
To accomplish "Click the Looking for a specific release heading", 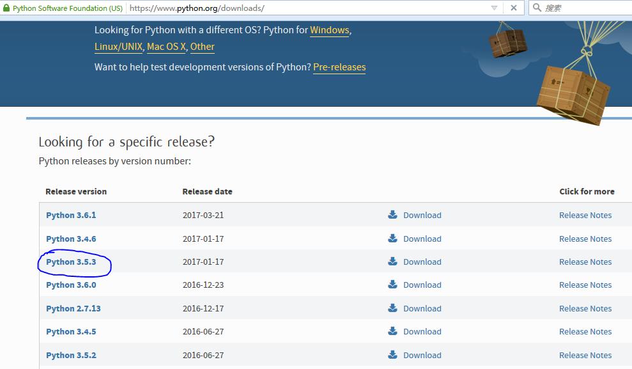I will (127, 142).
